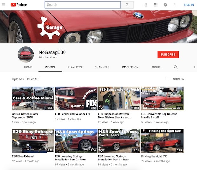Open the hamburger guide menu
Image resolution: width=197 pixels, height=170 pixels.
pyautogui.click(x=3, y=5)
